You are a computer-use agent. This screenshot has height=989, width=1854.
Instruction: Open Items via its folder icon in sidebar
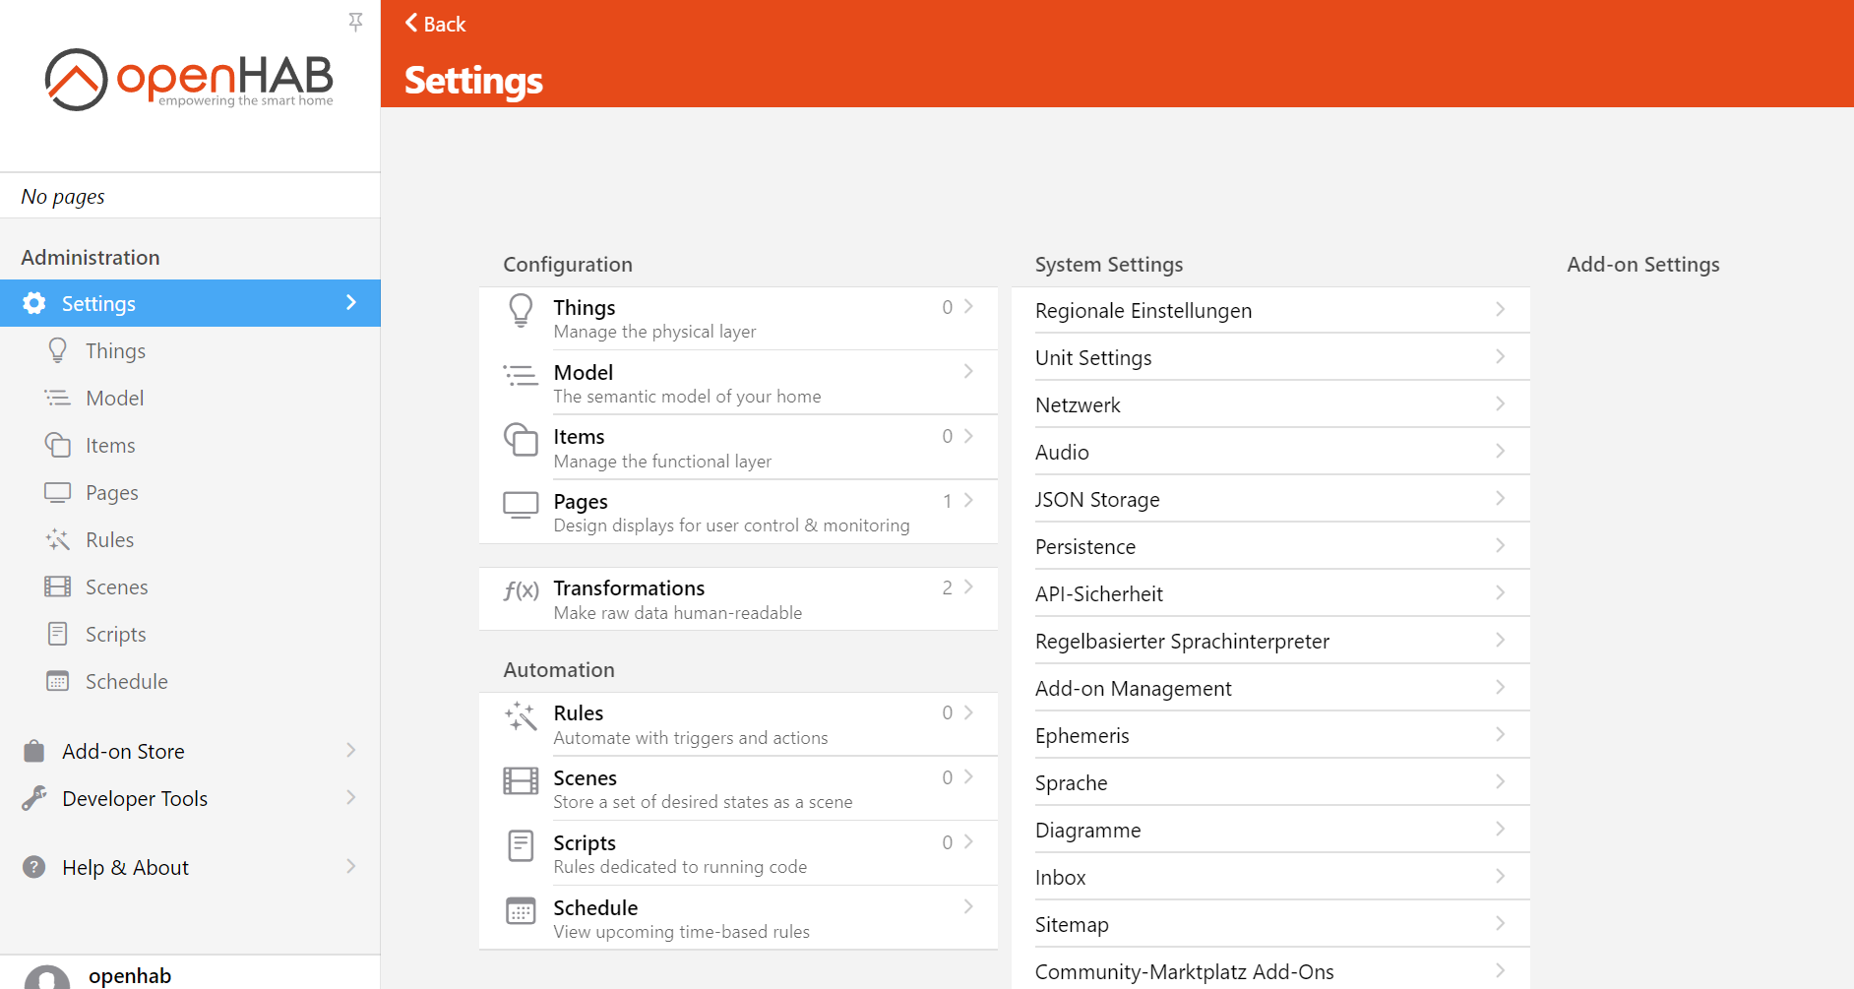(57, 445)
